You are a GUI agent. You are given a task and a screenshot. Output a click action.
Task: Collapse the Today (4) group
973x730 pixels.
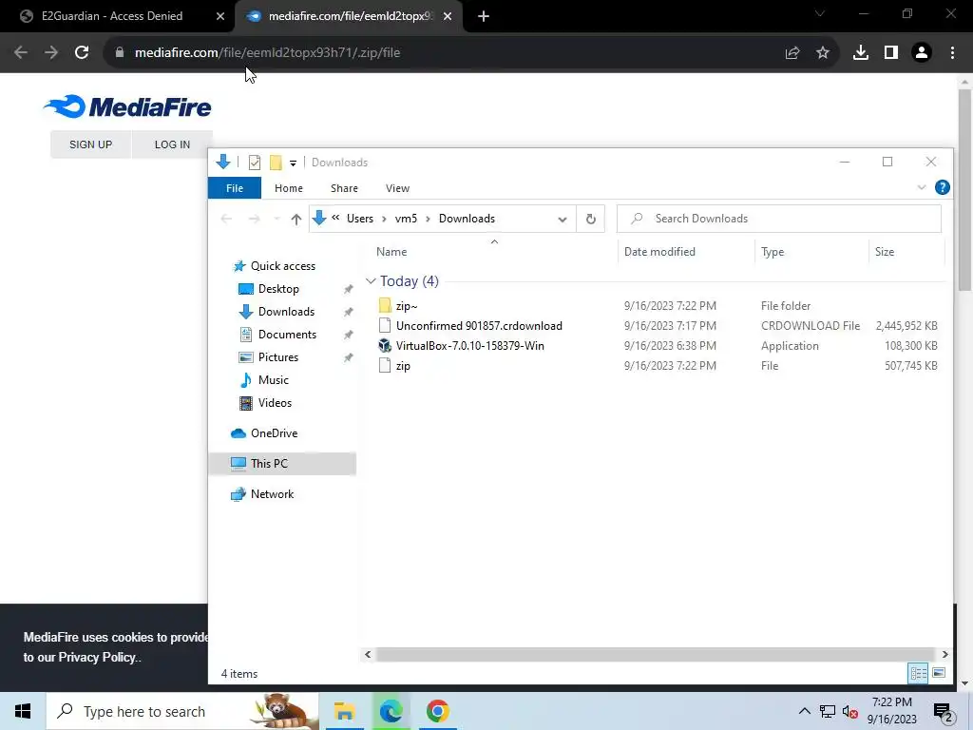coord(371,281)
